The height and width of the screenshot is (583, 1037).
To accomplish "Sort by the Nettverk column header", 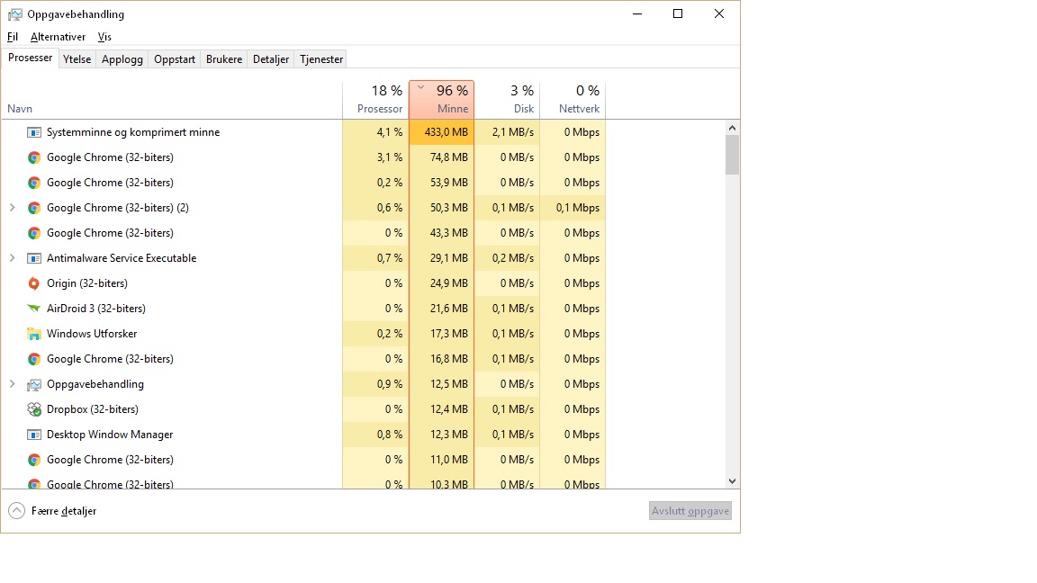I will [x=573, y=101].
